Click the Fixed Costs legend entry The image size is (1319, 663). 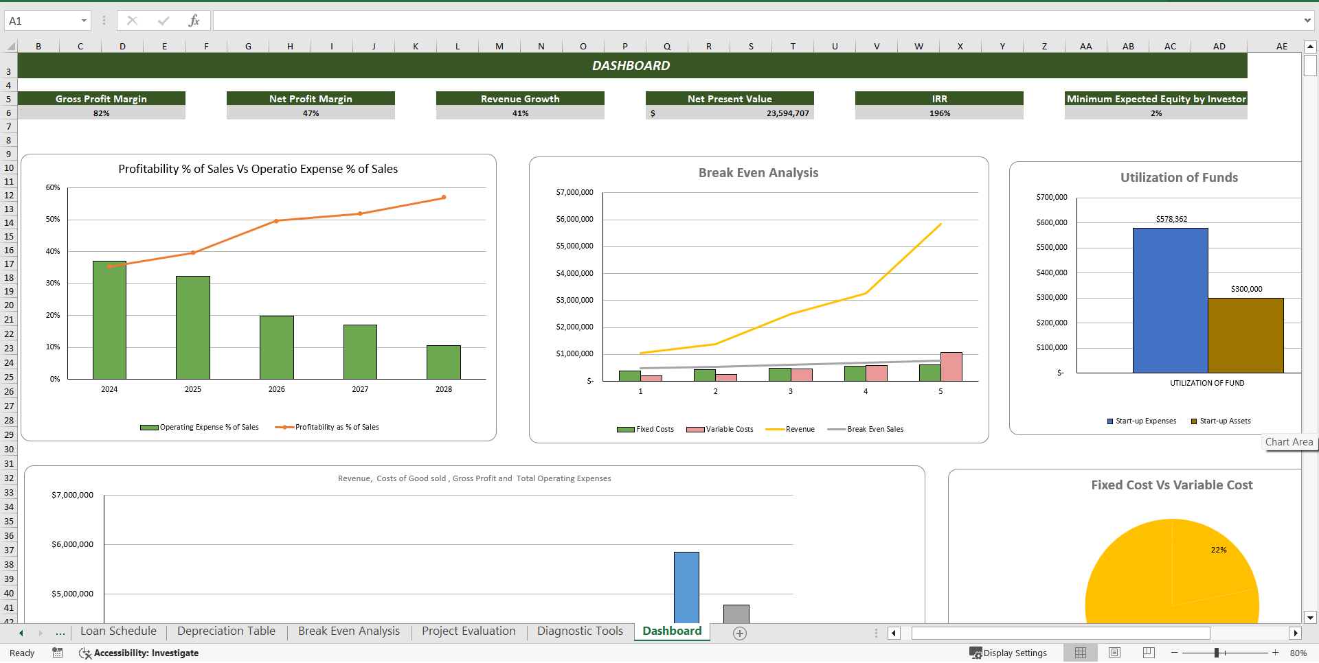click(646, 429)
